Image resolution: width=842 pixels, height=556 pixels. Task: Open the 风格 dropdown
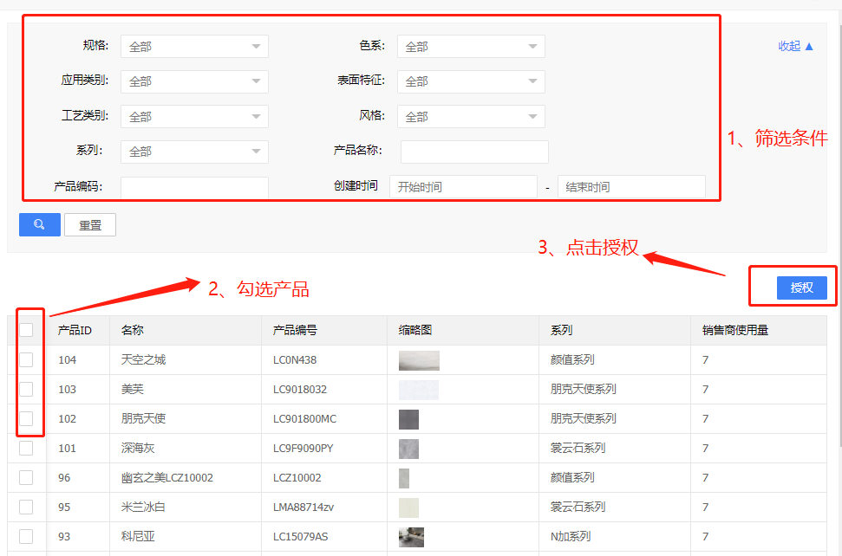[x=471, y=116]
